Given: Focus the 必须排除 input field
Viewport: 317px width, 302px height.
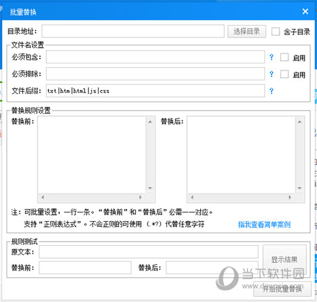Looking at the screenshot, I should (155, 74).
